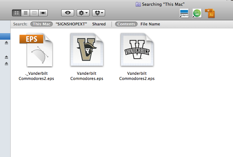The width and height of the screenshot is (233, 157).
Task: Select the black Vanderbilt V Commodores2.eps thumbnail
Action: click(137, 50)
